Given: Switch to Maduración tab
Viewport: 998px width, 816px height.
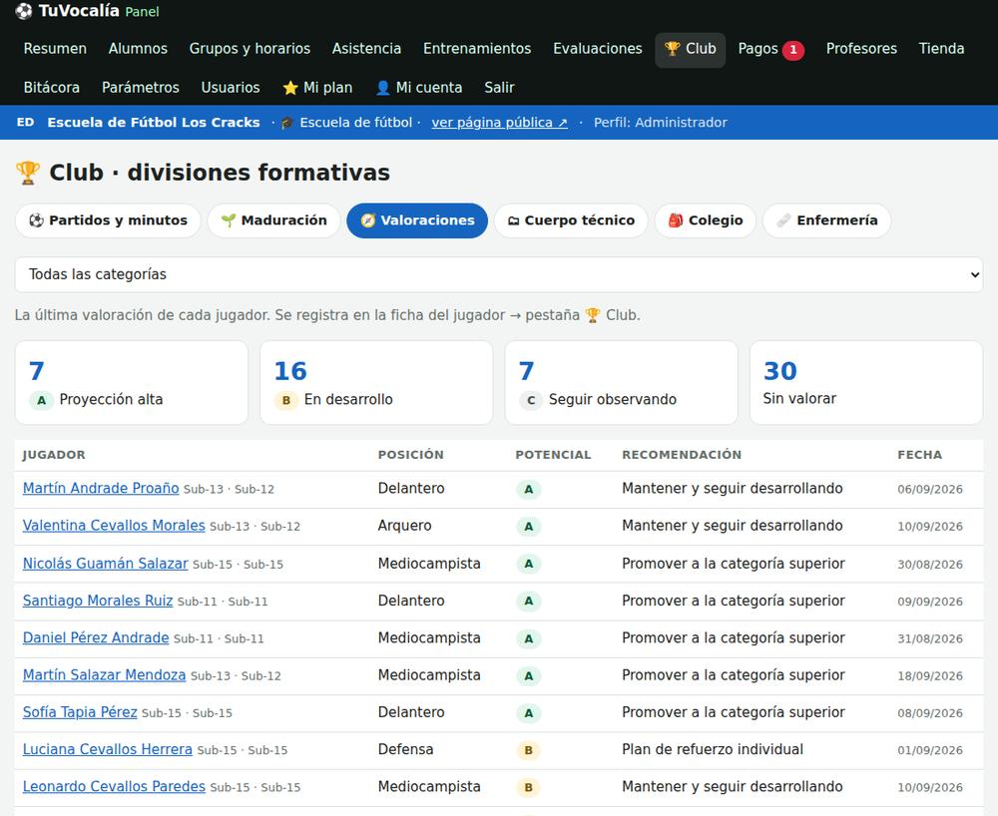Looking at the screenshot, I should (273, 220).
